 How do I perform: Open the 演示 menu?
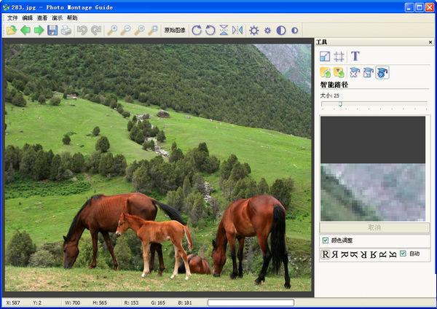[57, 17]
